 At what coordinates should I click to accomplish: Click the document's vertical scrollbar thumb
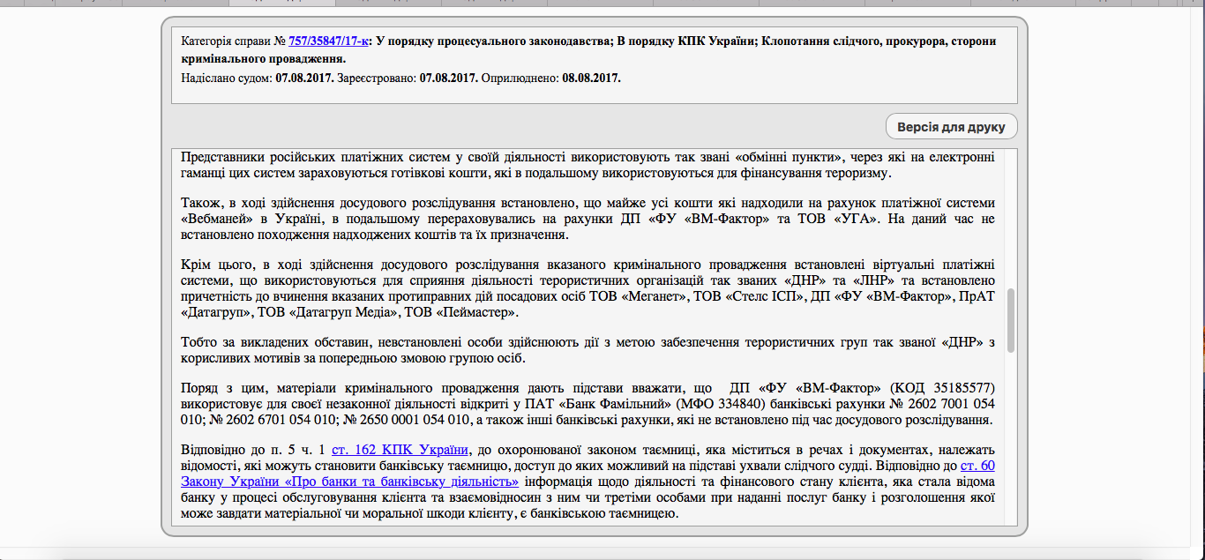(1011, 321)
